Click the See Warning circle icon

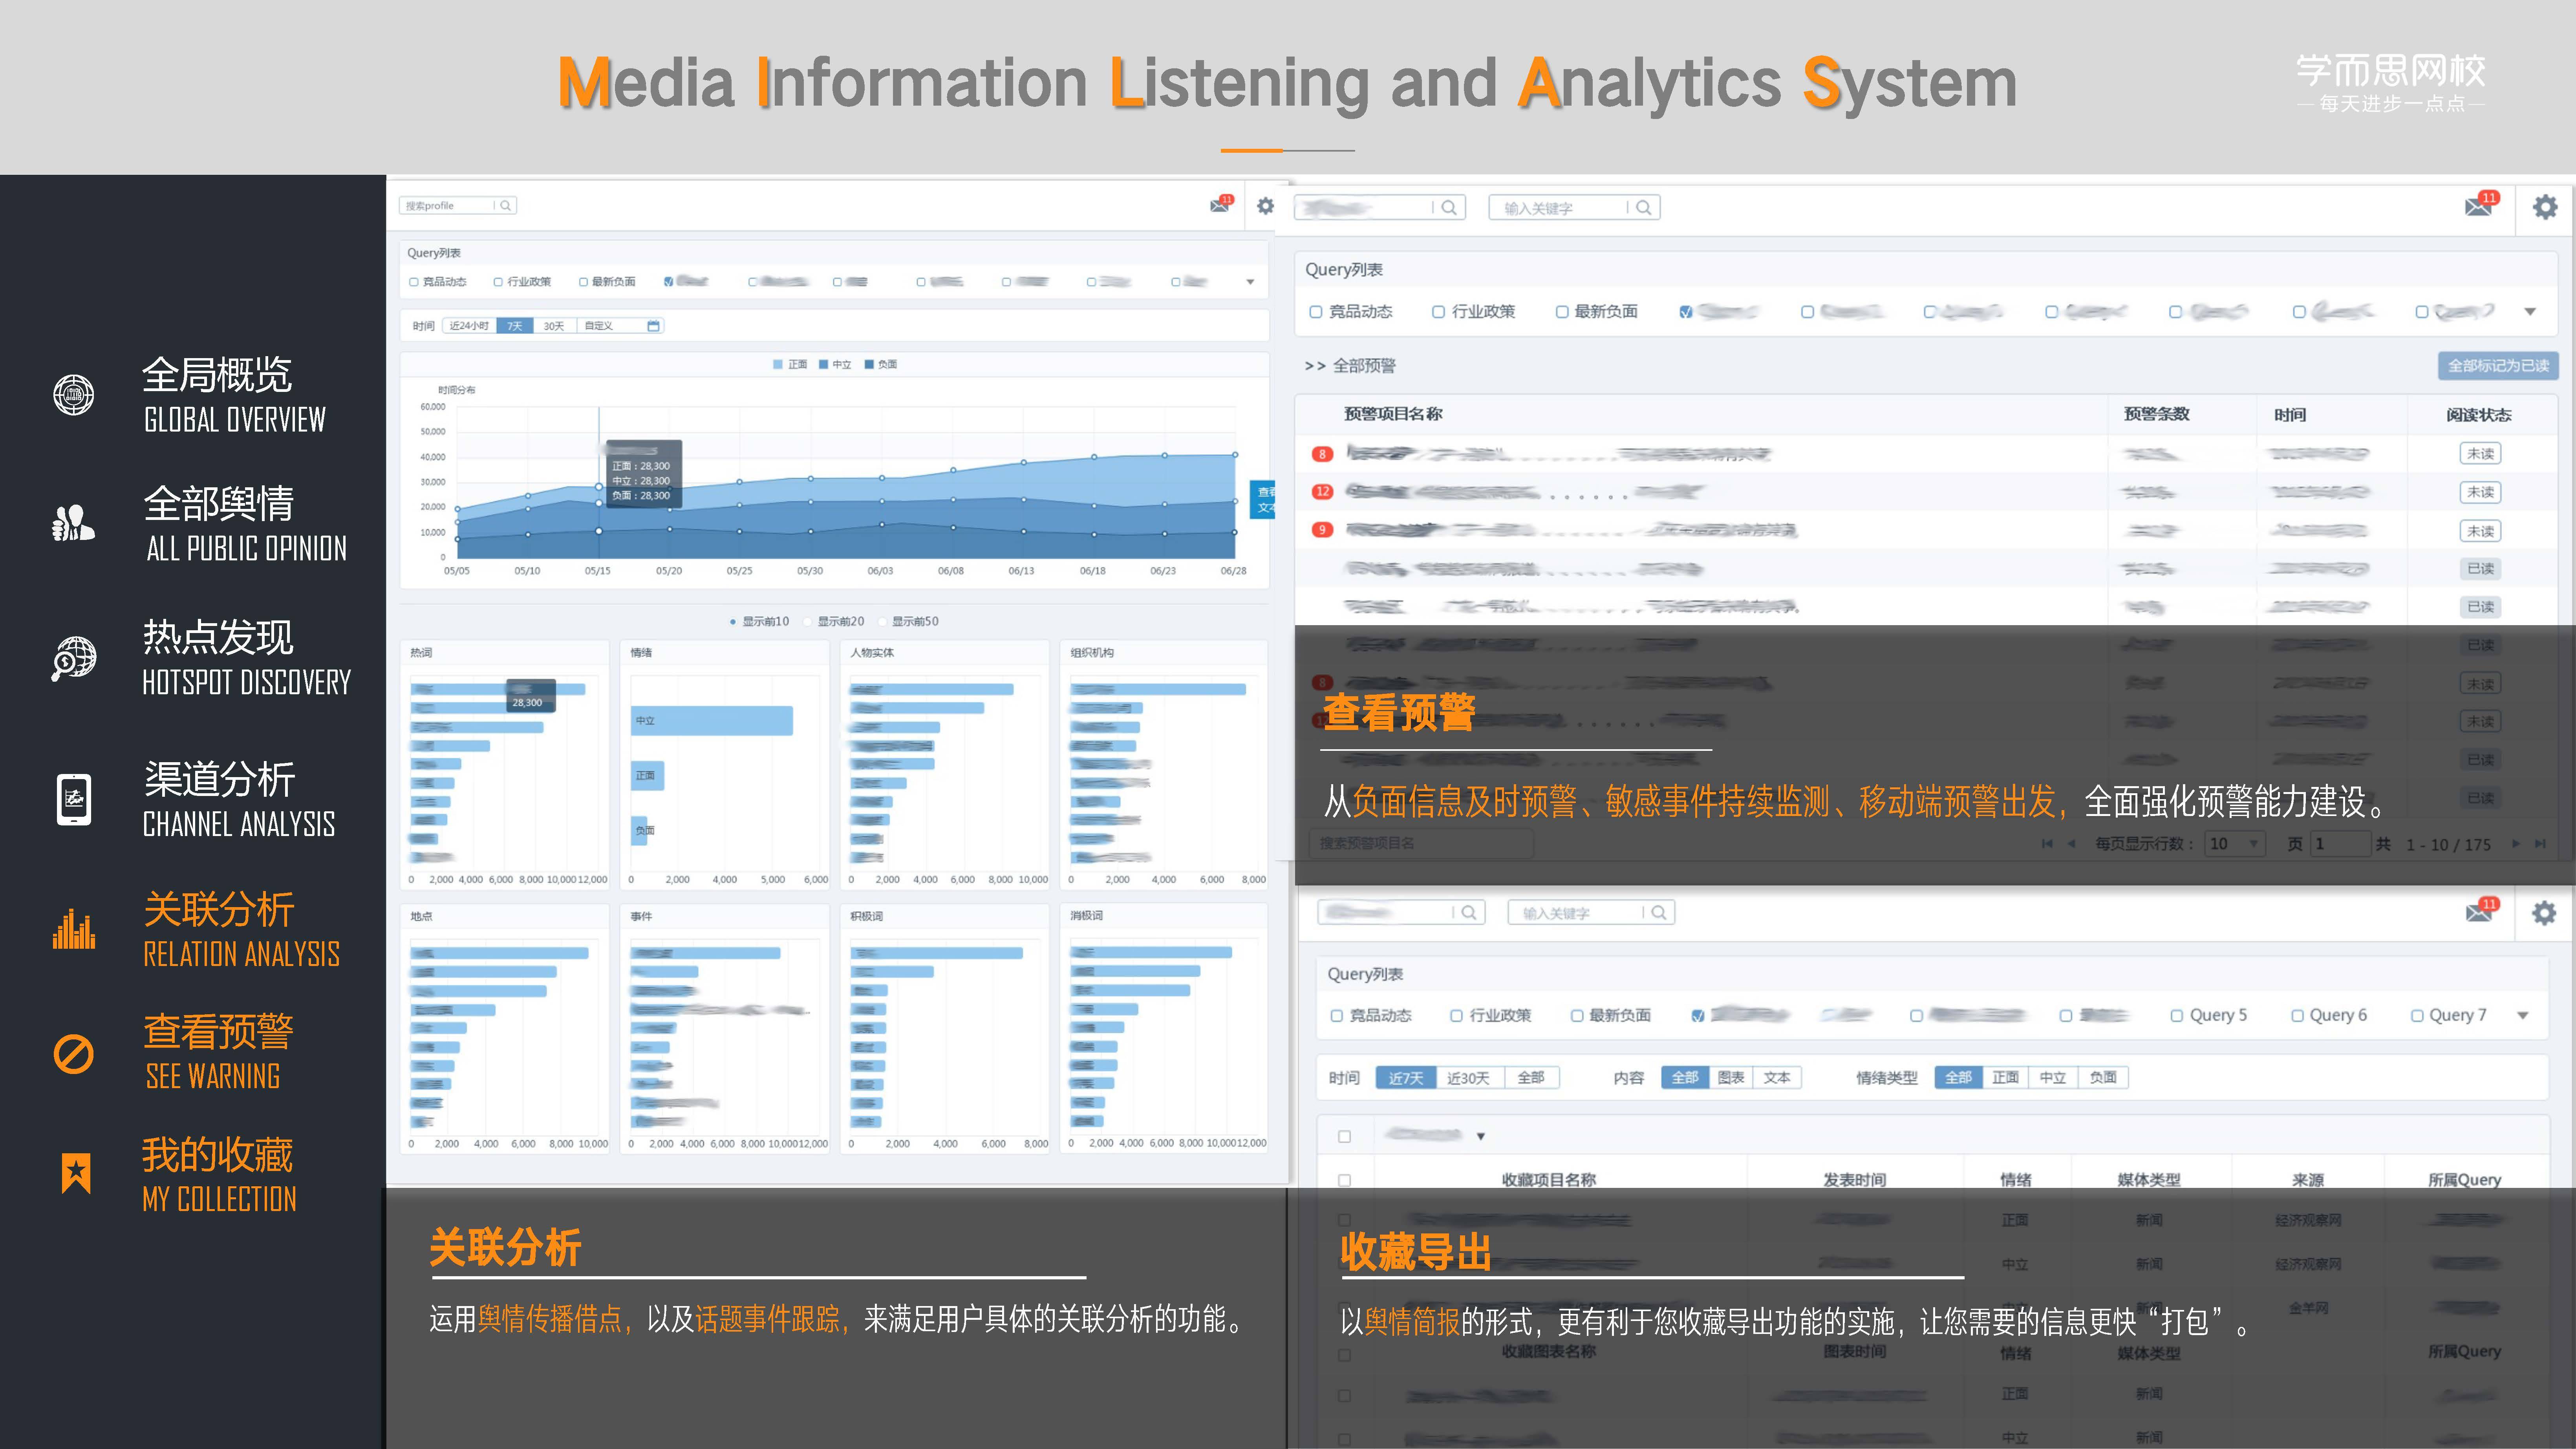tap(73, 1054)
